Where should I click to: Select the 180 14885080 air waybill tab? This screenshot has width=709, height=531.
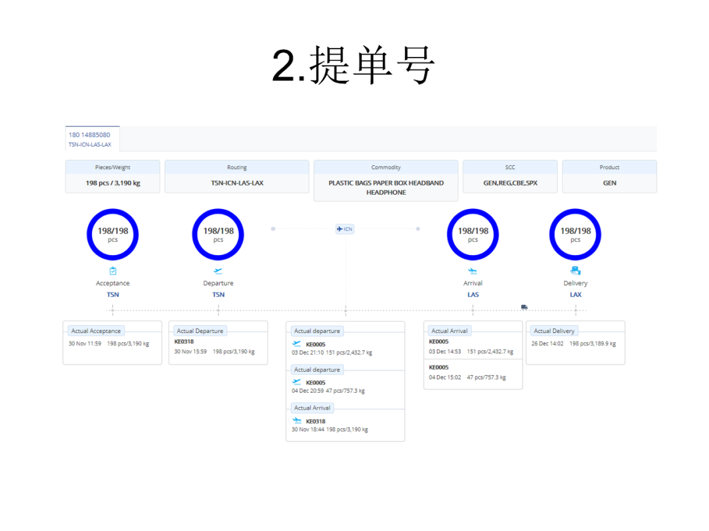click(x=93, y=139)
